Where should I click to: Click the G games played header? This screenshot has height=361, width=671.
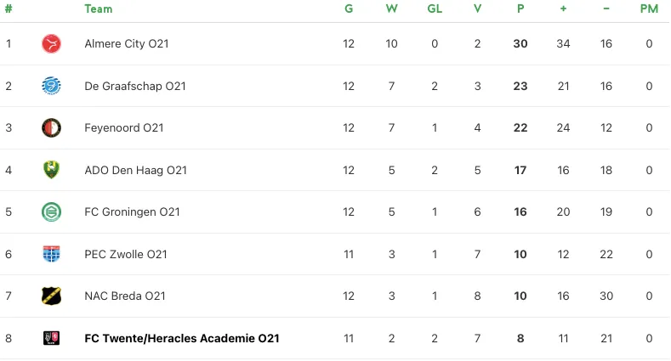coord(349,9)
